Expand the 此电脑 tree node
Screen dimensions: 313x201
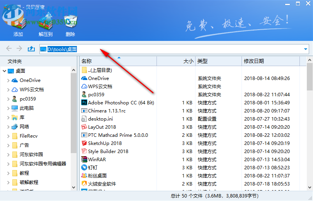tap(8, 108)
